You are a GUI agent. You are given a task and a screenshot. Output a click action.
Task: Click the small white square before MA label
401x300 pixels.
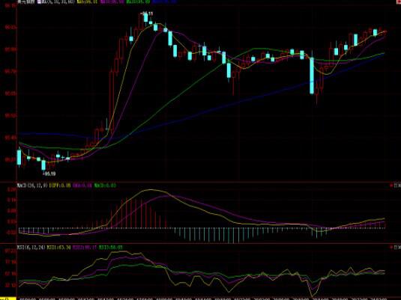click(39, 1)
